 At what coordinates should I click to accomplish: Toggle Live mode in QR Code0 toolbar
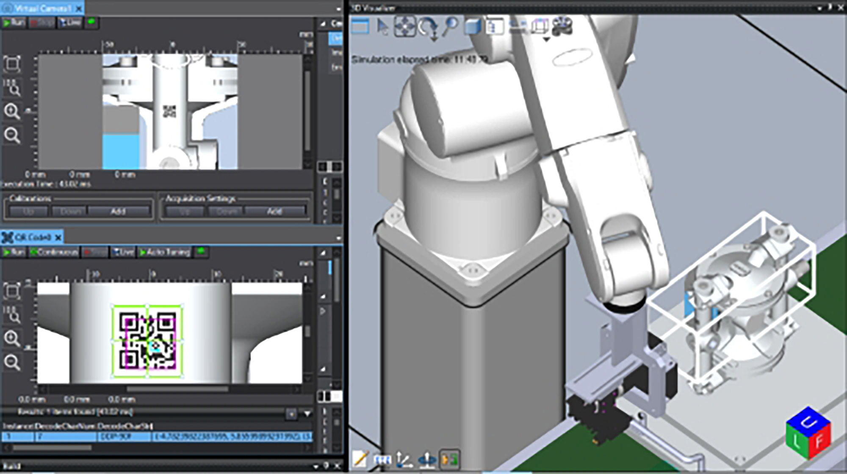tap(123, 253)
